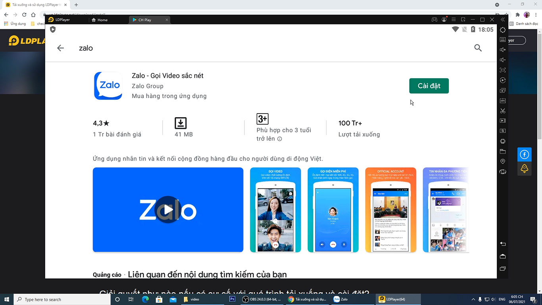Open the Gọi điện miễn phí screenshot

click(x=333, y=210)
